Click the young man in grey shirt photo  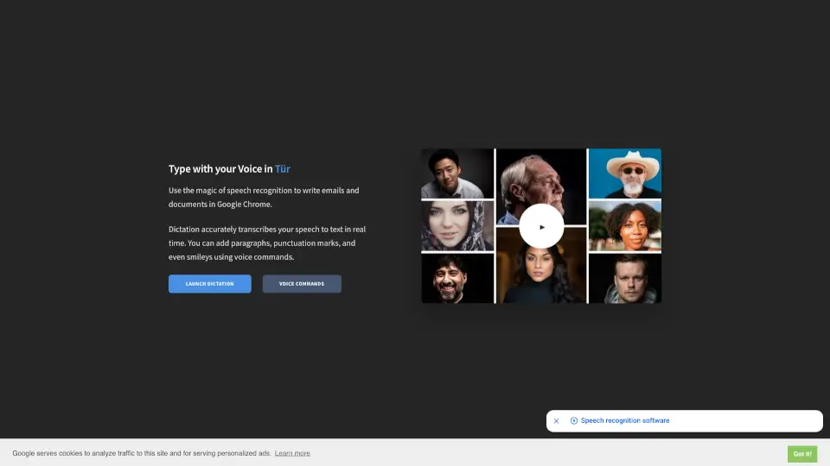[x=456, y=173]
